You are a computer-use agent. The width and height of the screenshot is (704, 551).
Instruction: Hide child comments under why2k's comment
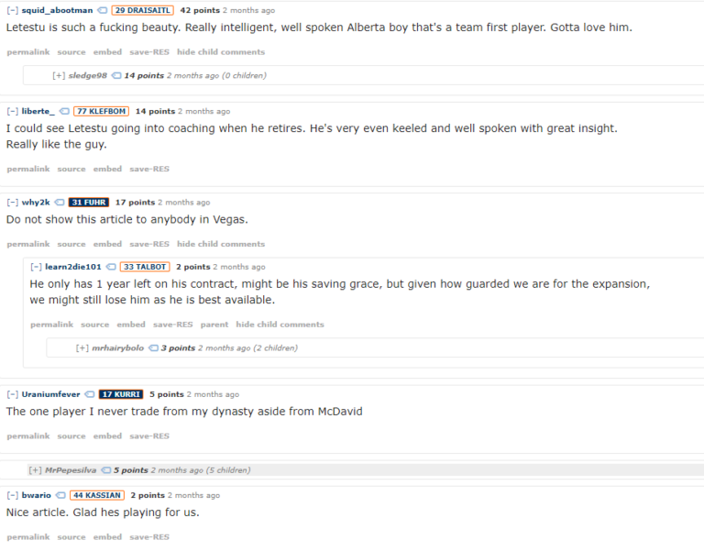tap(221, 244)
